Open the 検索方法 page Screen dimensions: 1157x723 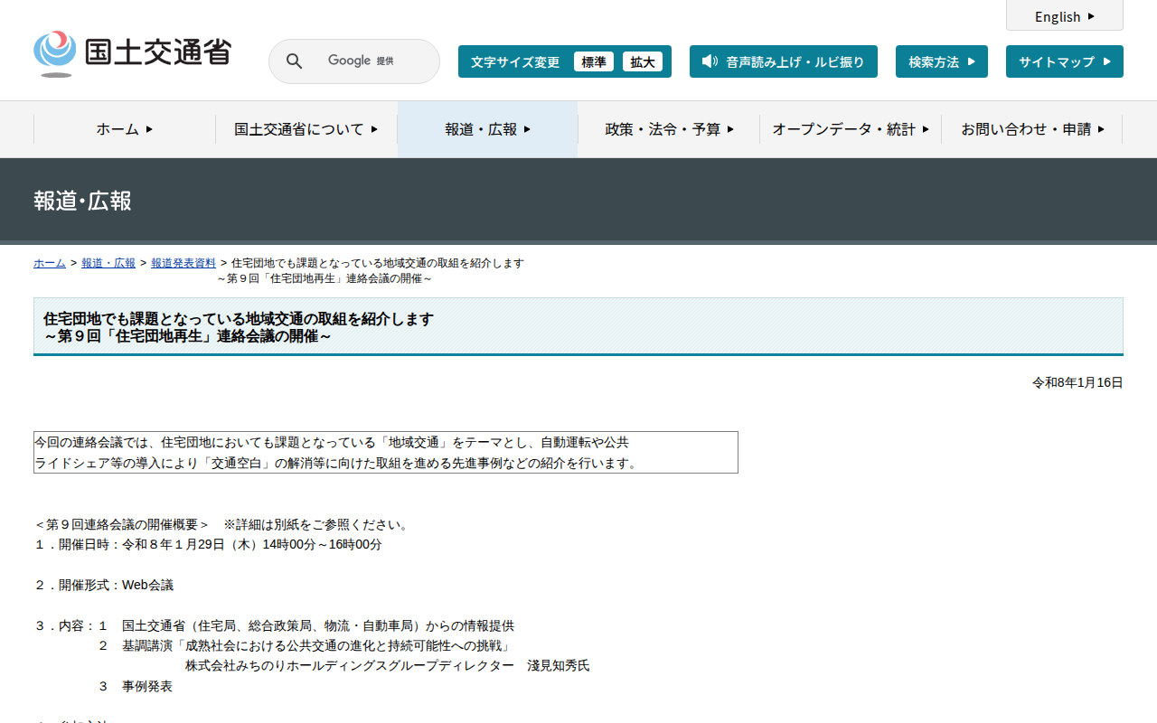pos(942,61)
